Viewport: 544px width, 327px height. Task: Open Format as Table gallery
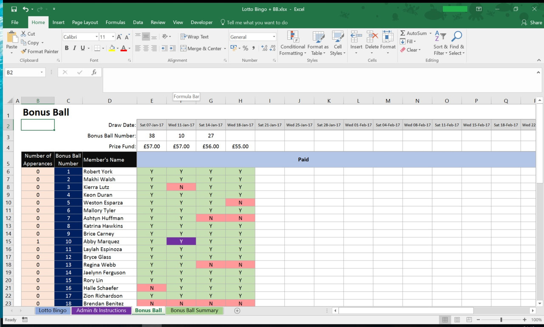pos(318,43)
